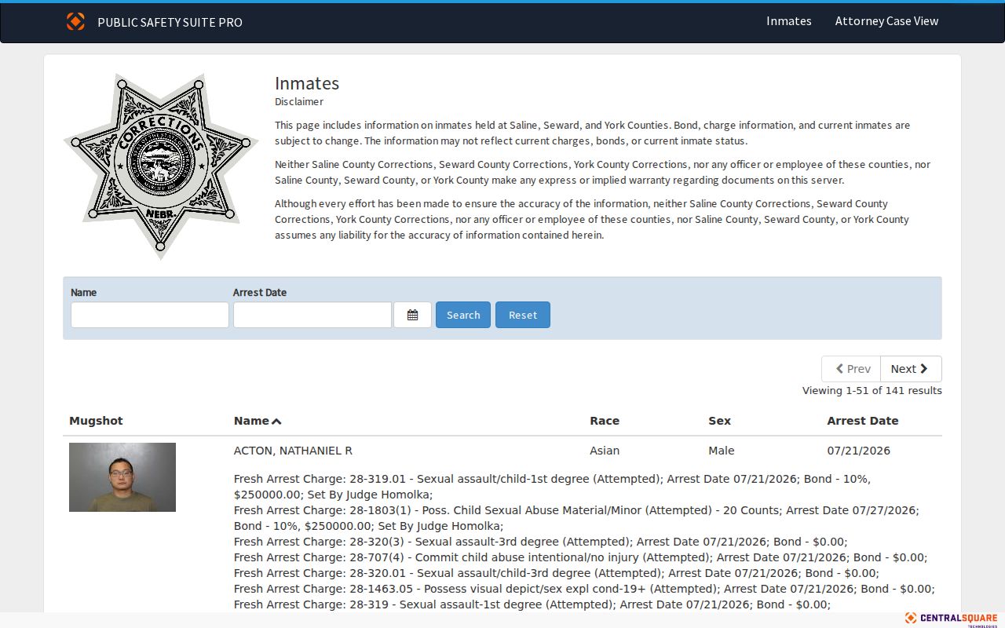Click the CentralSquare Technologies footer logo
This screenshot has height=628, width=1005.
(951, 619)
